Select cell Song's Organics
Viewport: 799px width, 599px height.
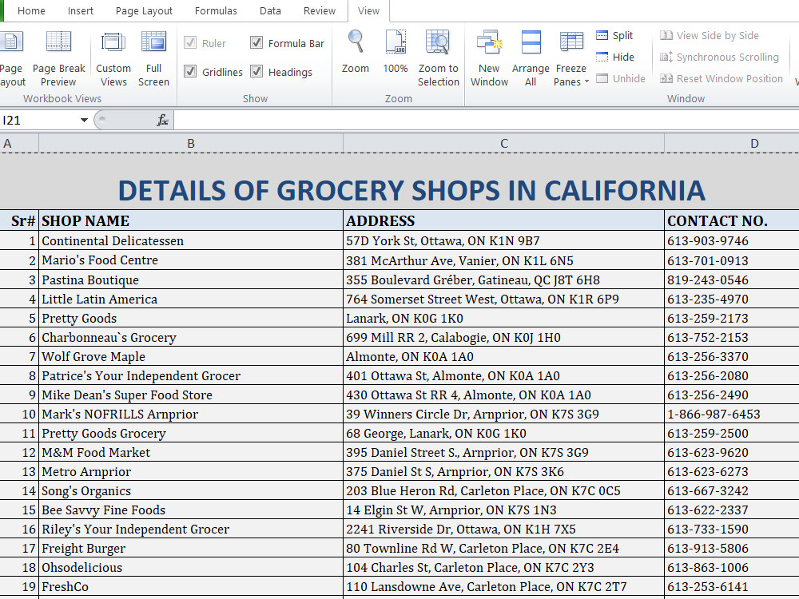pos(191,491)
